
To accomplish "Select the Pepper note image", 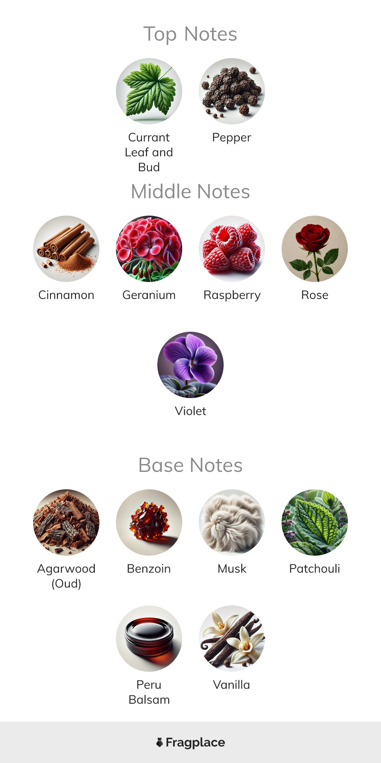I will pyautogui.click(x=232, y=91).
